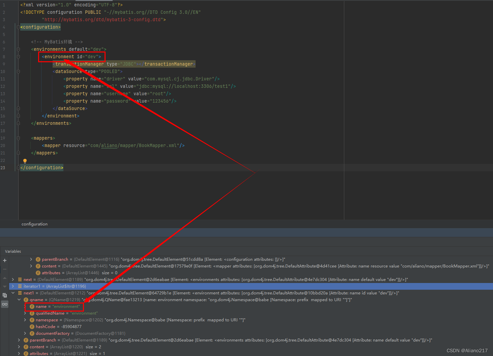
Task: Click the field icon beside qualifiedName
Action: coord(32,313)
